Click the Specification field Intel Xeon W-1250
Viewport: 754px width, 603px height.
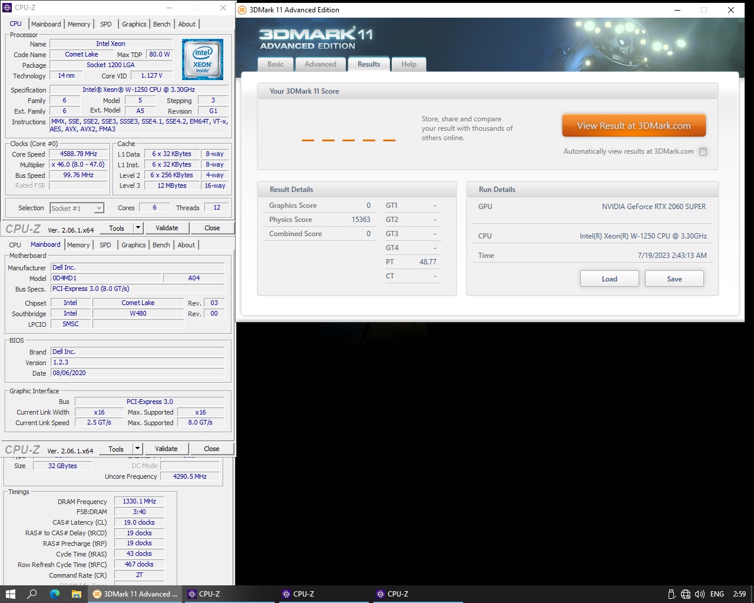(x=138, y=90)
